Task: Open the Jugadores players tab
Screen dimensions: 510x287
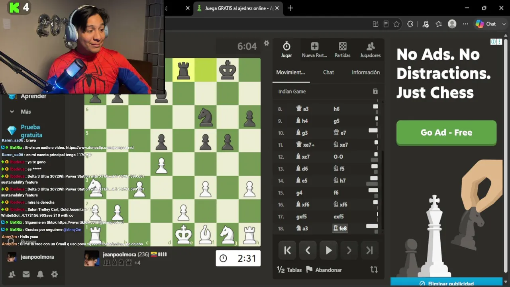Action: [371, 50]
